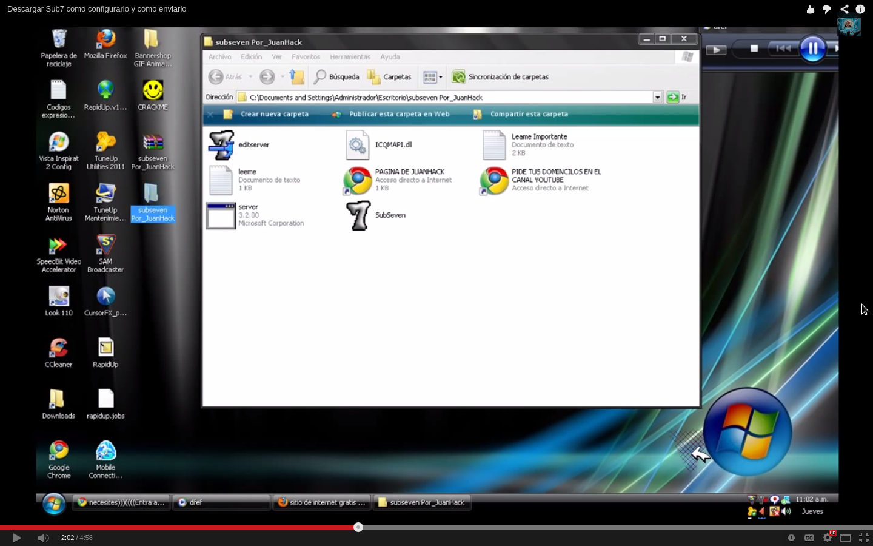The image size is (873, 546).
Task: Play the YouTube video
Action: pos(17,538)
